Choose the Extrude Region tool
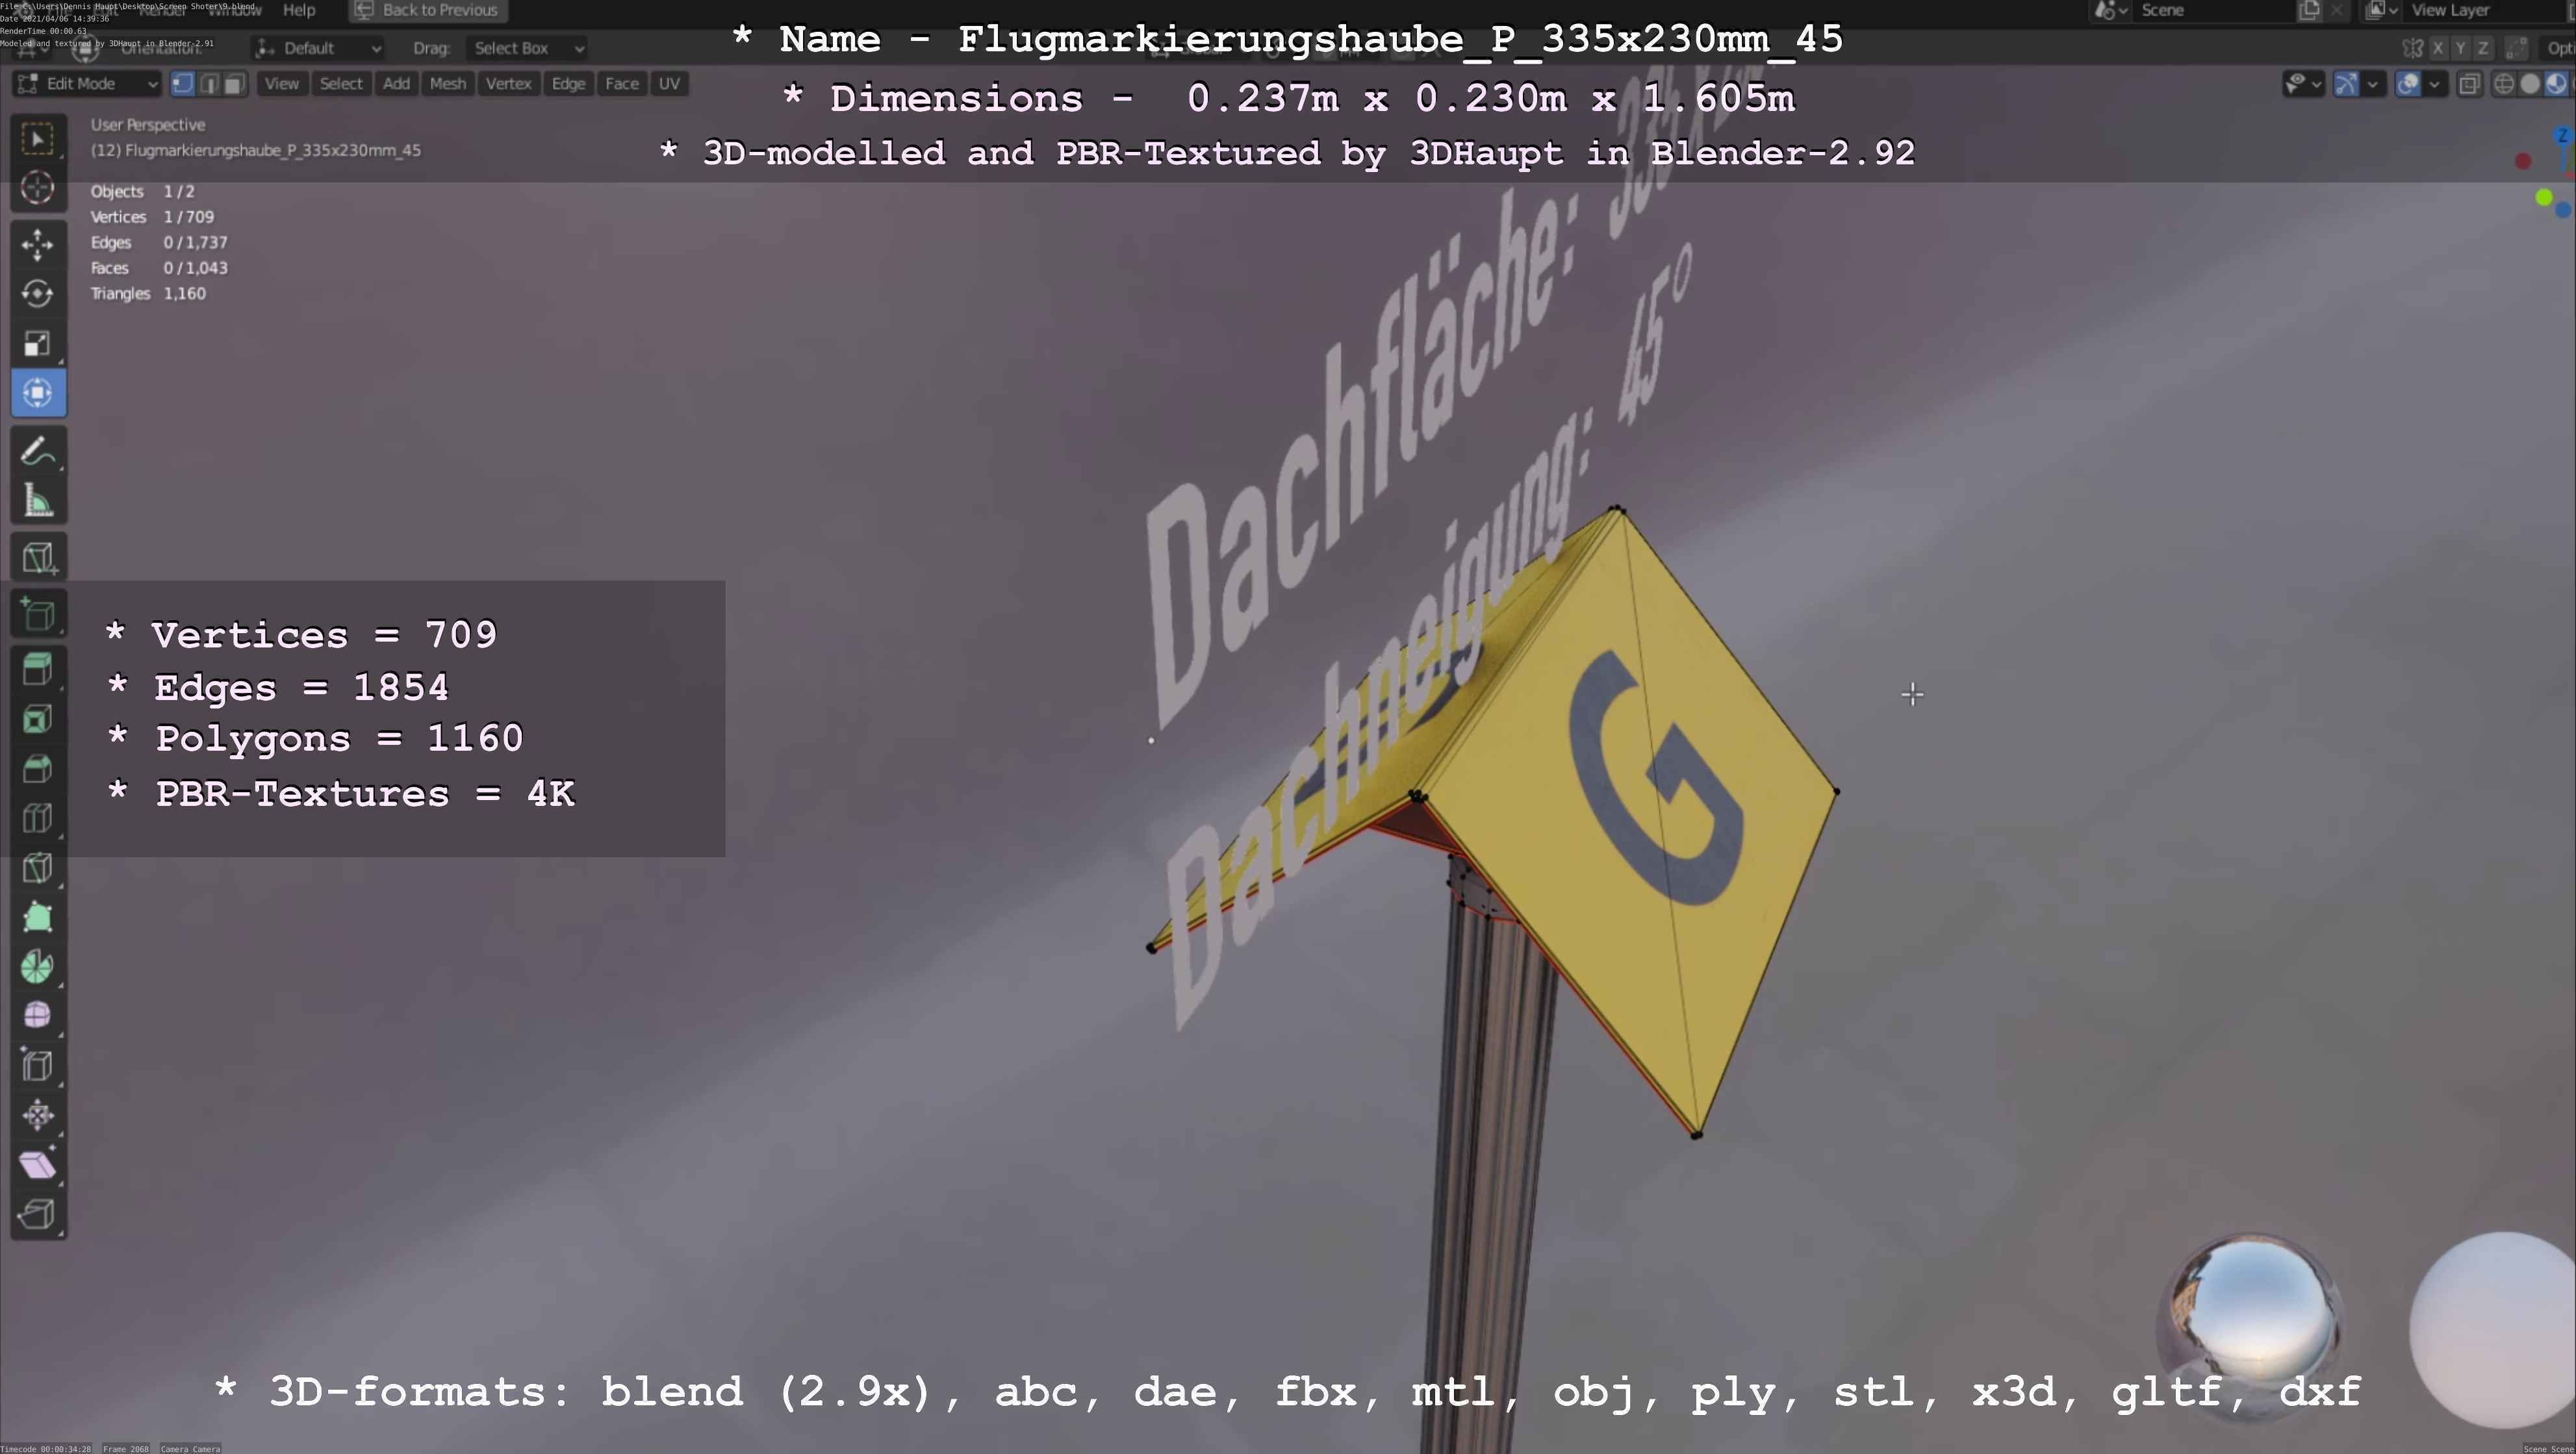 (x=38, y=670)
